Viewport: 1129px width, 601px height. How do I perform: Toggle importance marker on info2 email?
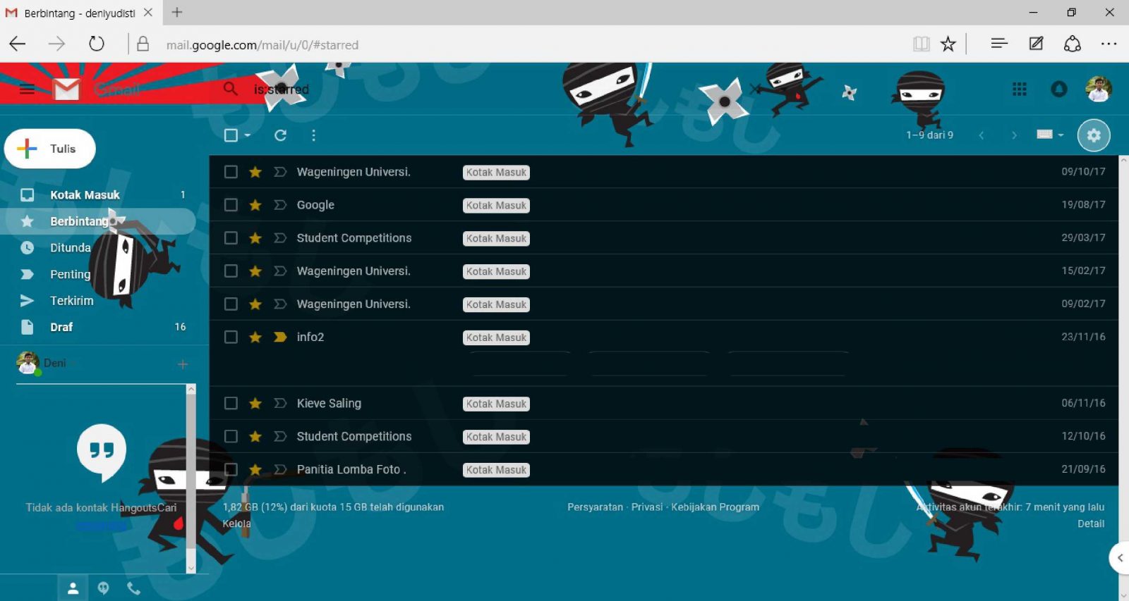coord(280,337)
